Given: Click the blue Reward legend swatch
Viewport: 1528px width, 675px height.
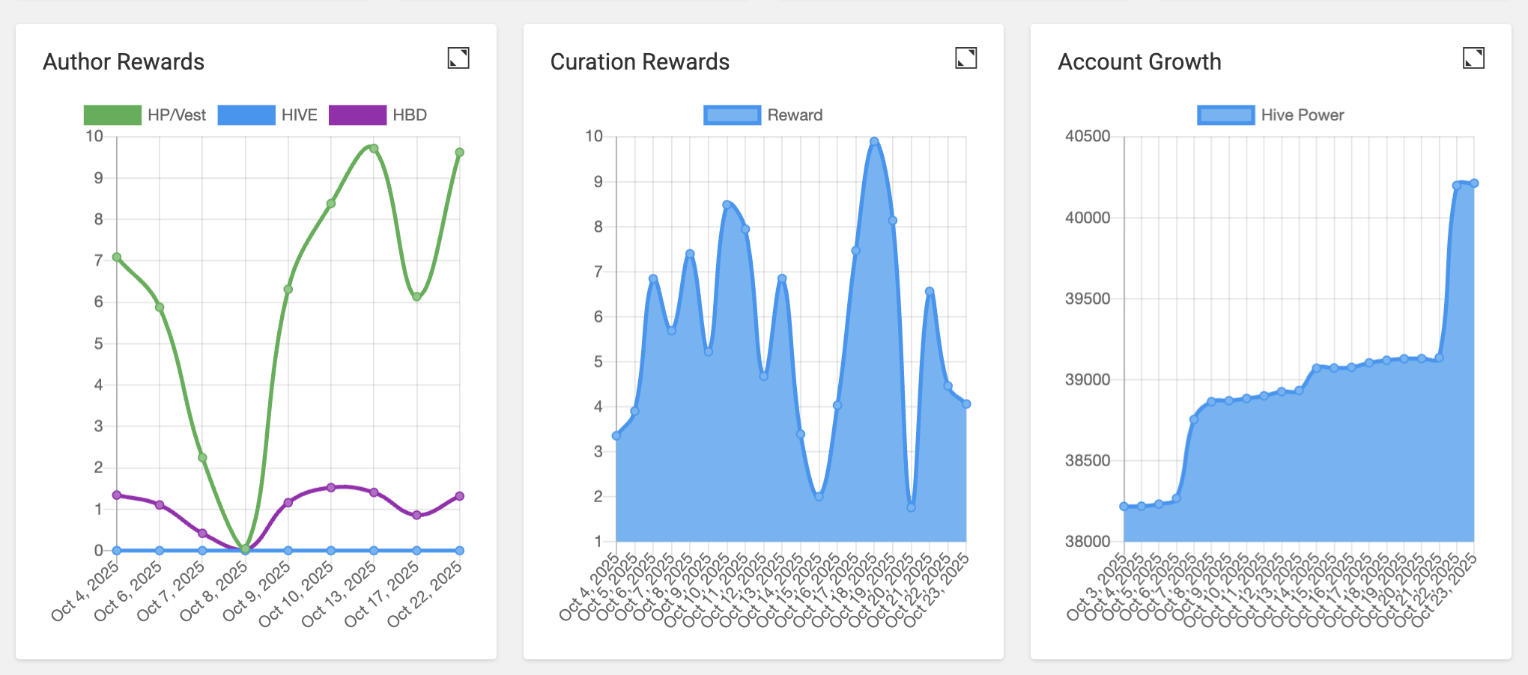Looking at the screenshot, I should [x=732, y=115].
